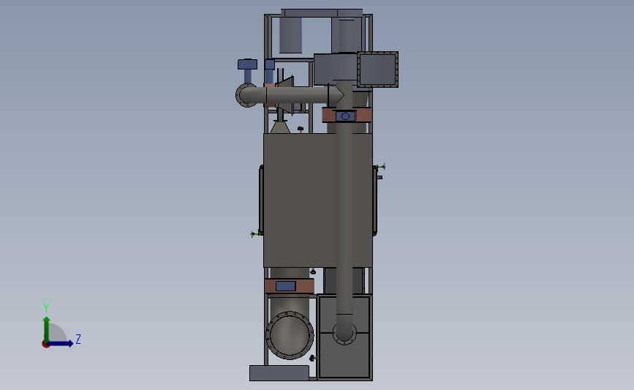Select the long vertical pipe on the model
The width and height of the screenshot is (634, 390).
344,202
